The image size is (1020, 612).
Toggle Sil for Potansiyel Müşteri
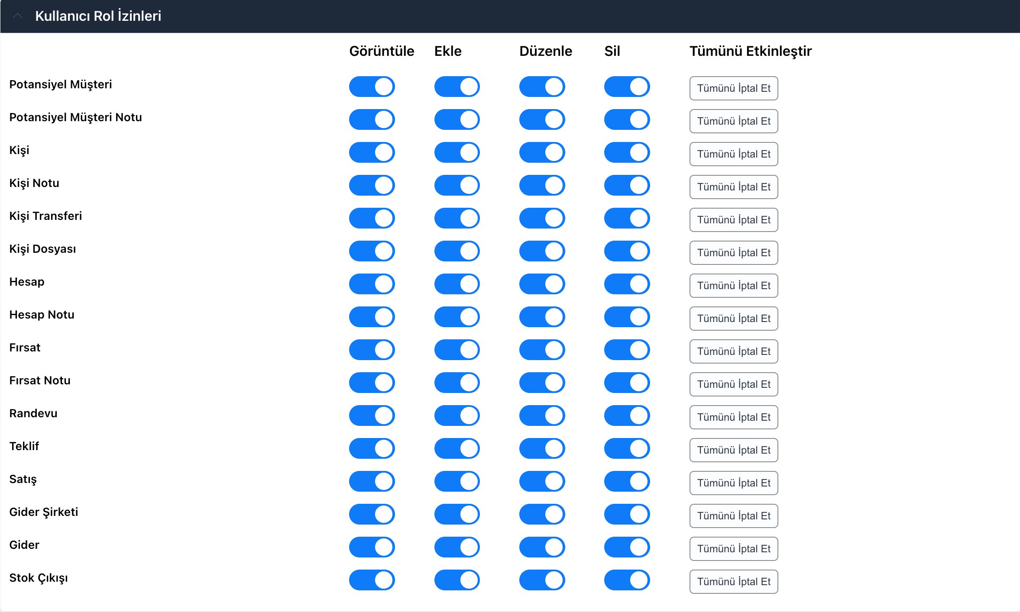[x=627, y=87]
